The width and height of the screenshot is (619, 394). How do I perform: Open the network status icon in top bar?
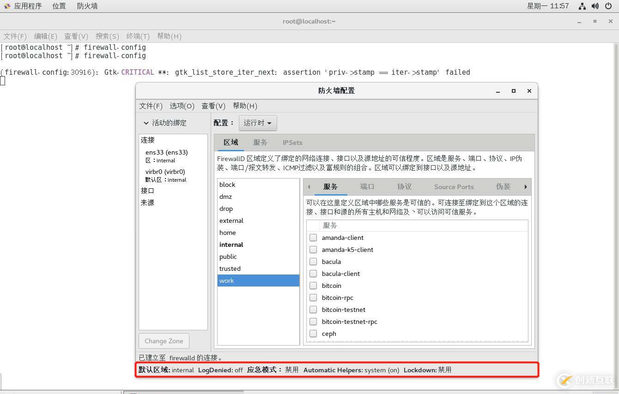582,6
